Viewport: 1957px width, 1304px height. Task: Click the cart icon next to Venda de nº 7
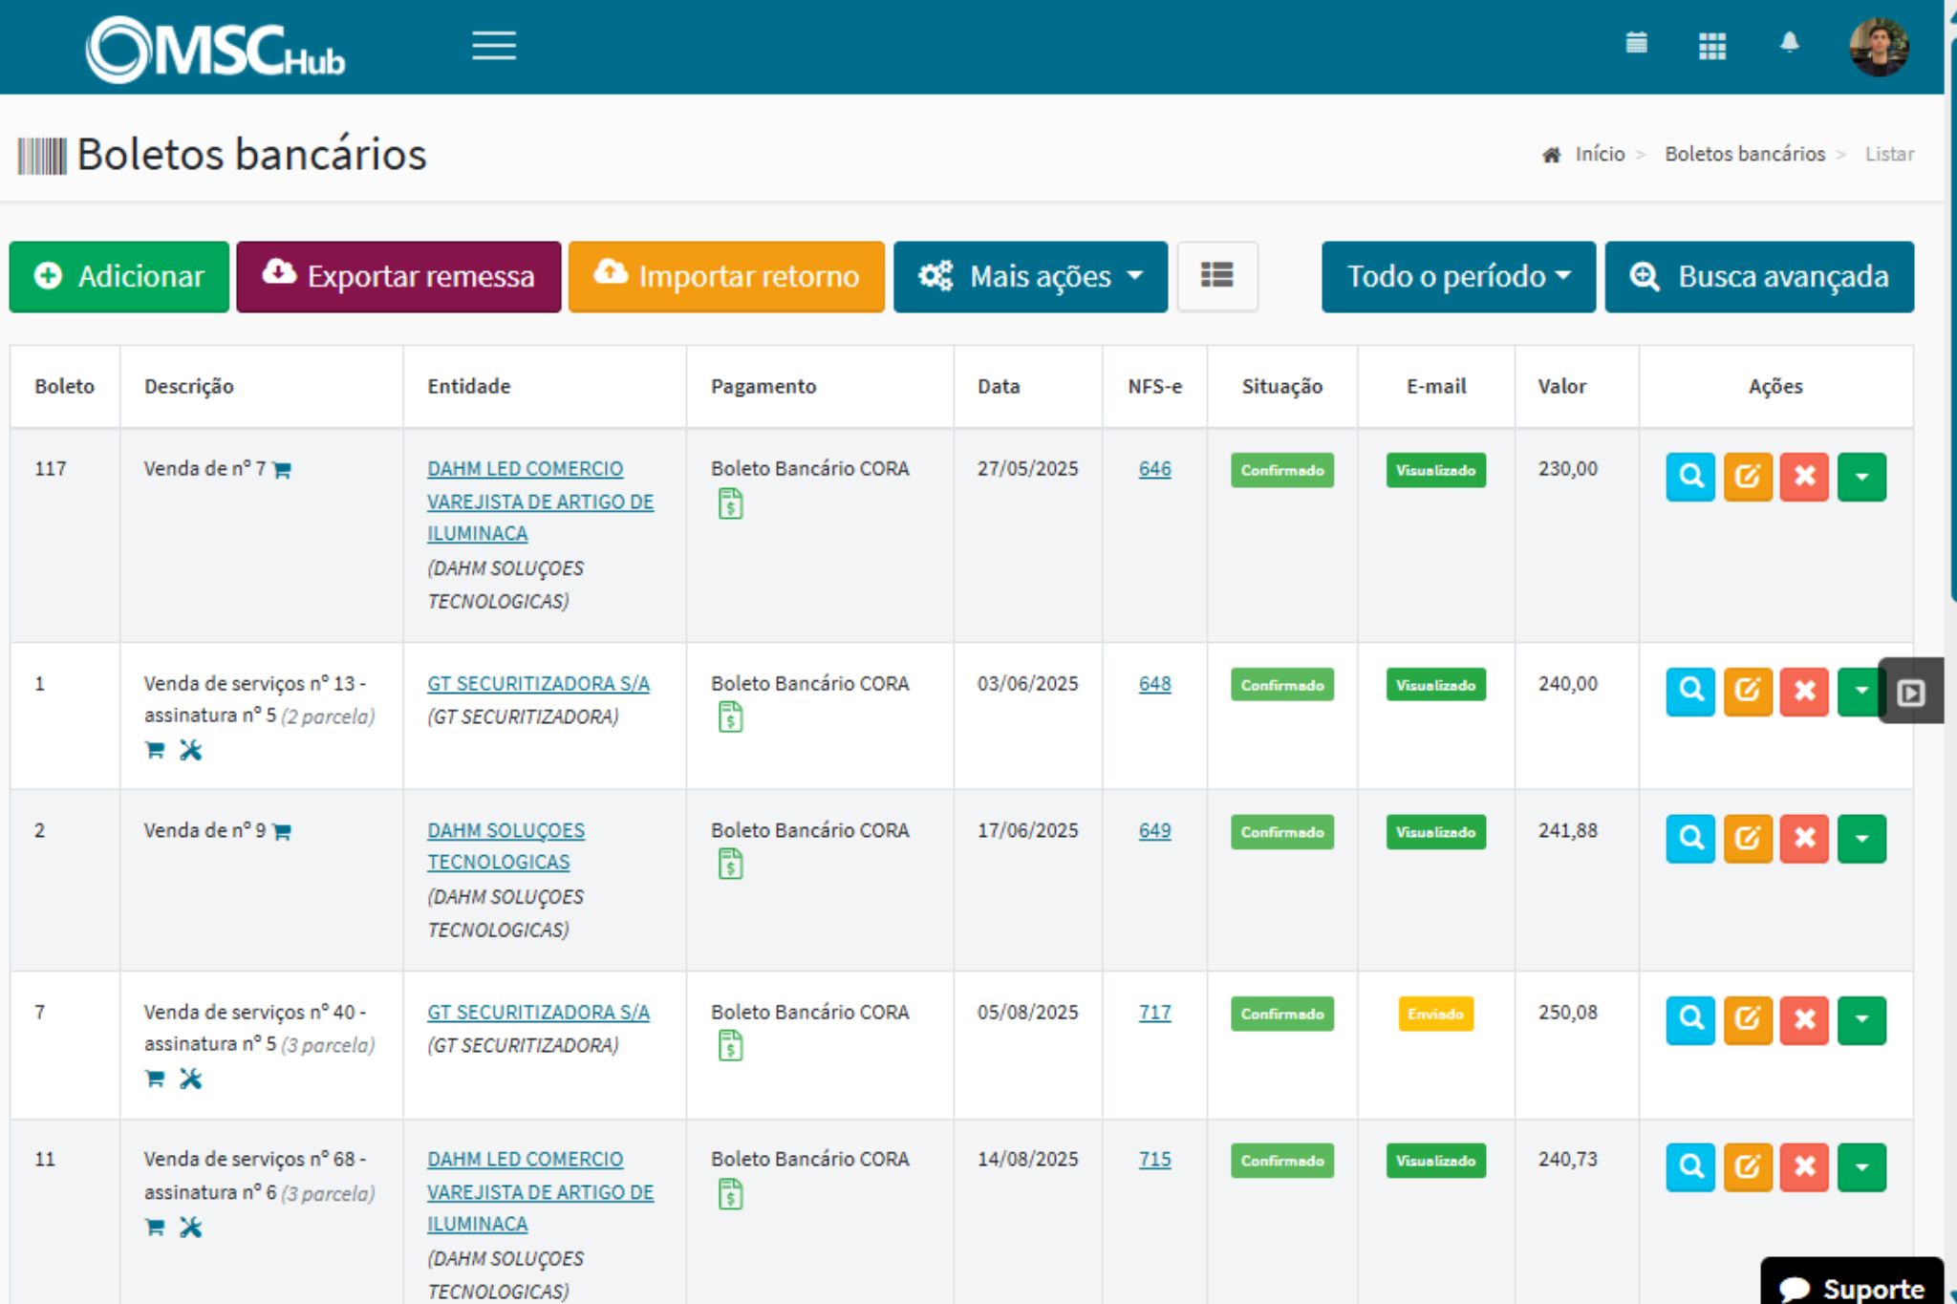283,469
